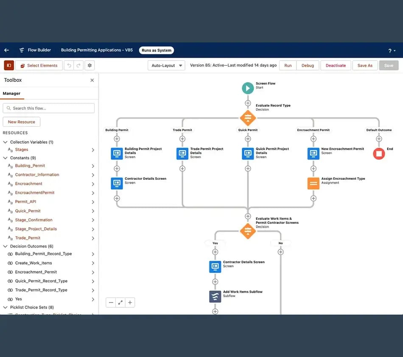Image resolution: width=403 pixels, height=357 pixels.
Task: Collapse Decision Outcomes section
Action: tap(5, 246)
